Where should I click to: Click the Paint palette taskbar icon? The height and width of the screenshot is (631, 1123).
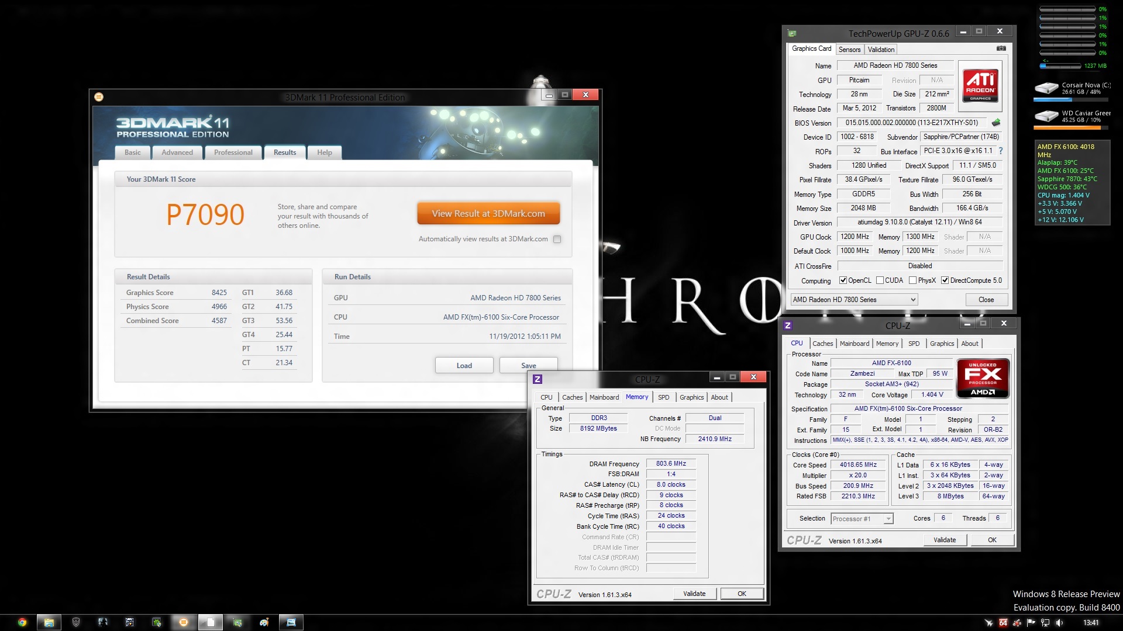pos(264,622)
